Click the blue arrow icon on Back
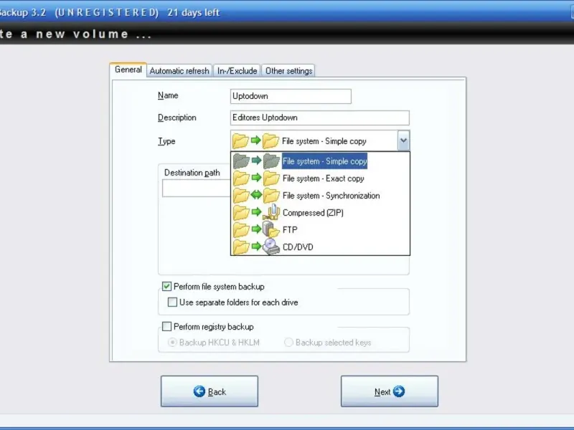Image resolution: width=574 pixels, height=430 pixels. click(199, 391)
